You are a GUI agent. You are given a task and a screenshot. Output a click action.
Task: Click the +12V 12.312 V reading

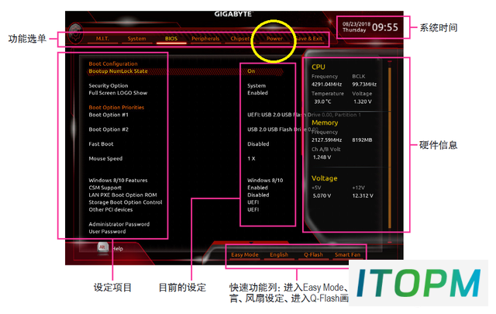(363, 196)
